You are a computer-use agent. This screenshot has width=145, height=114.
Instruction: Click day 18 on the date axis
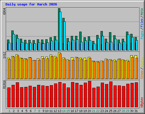[81, 111]
